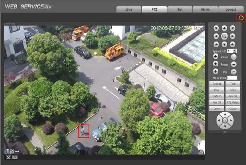Click the magnifier icon at the direction grid center
The width and height of the screenshot is (246, 165).
coord(224,36)
